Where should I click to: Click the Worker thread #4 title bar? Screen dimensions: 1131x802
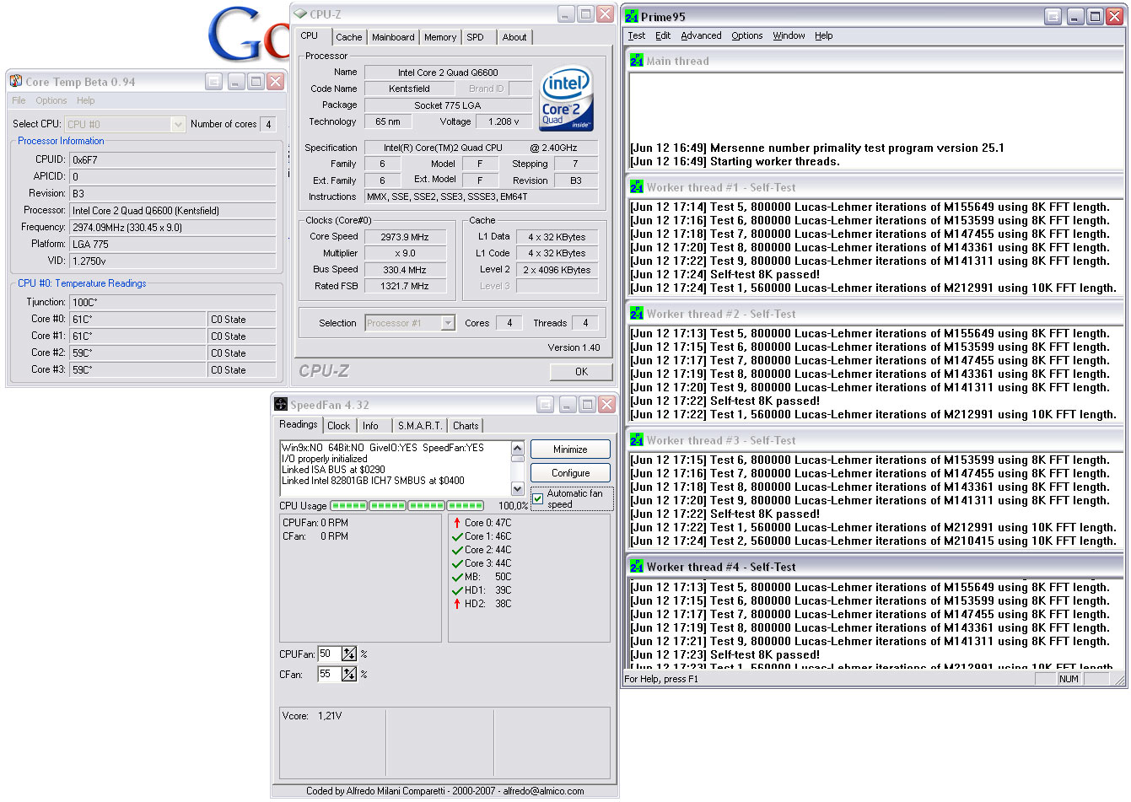coord(875,567)
